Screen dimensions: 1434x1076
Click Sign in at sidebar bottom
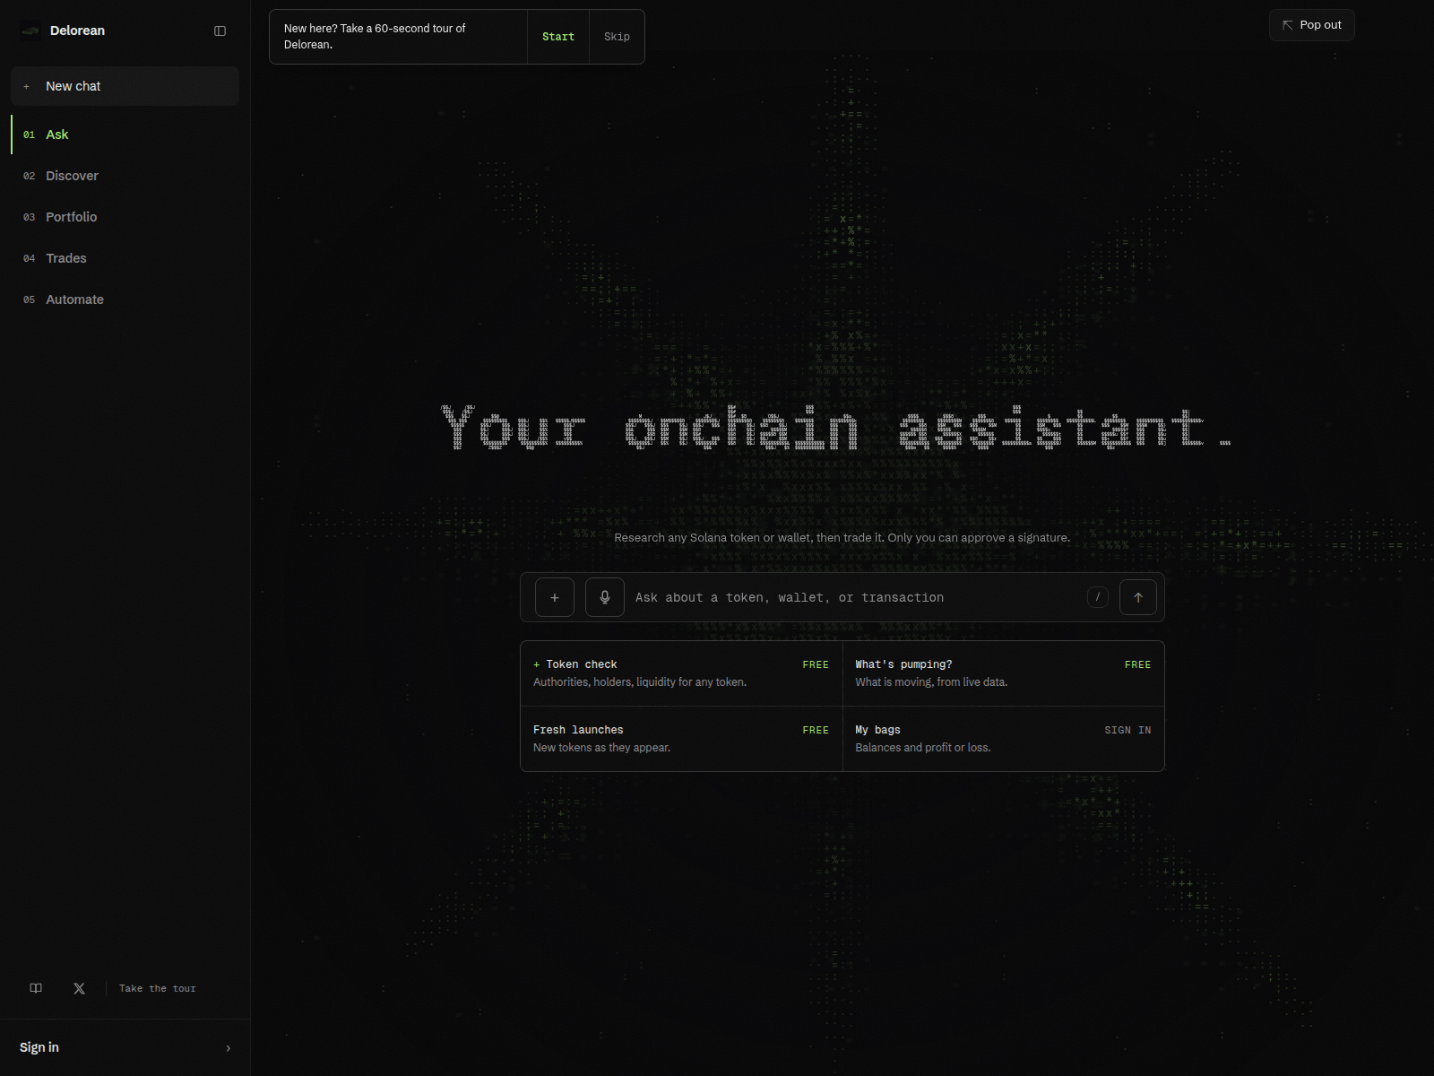click(125, 1047)
